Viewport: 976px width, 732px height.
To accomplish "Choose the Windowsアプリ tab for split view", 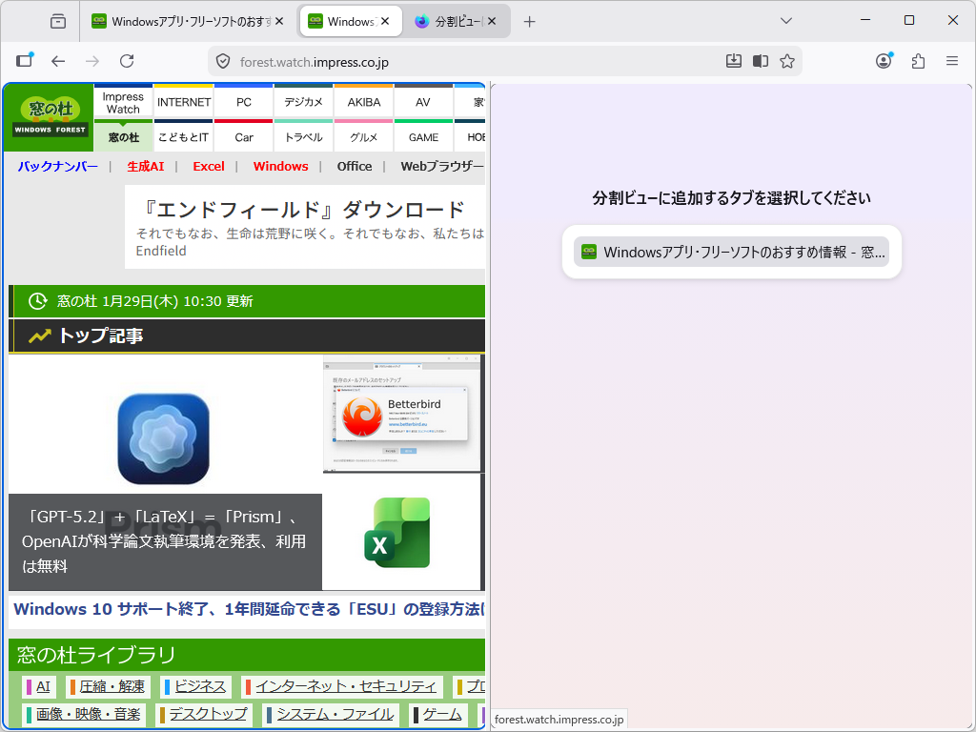I will (x=732, y=252).
